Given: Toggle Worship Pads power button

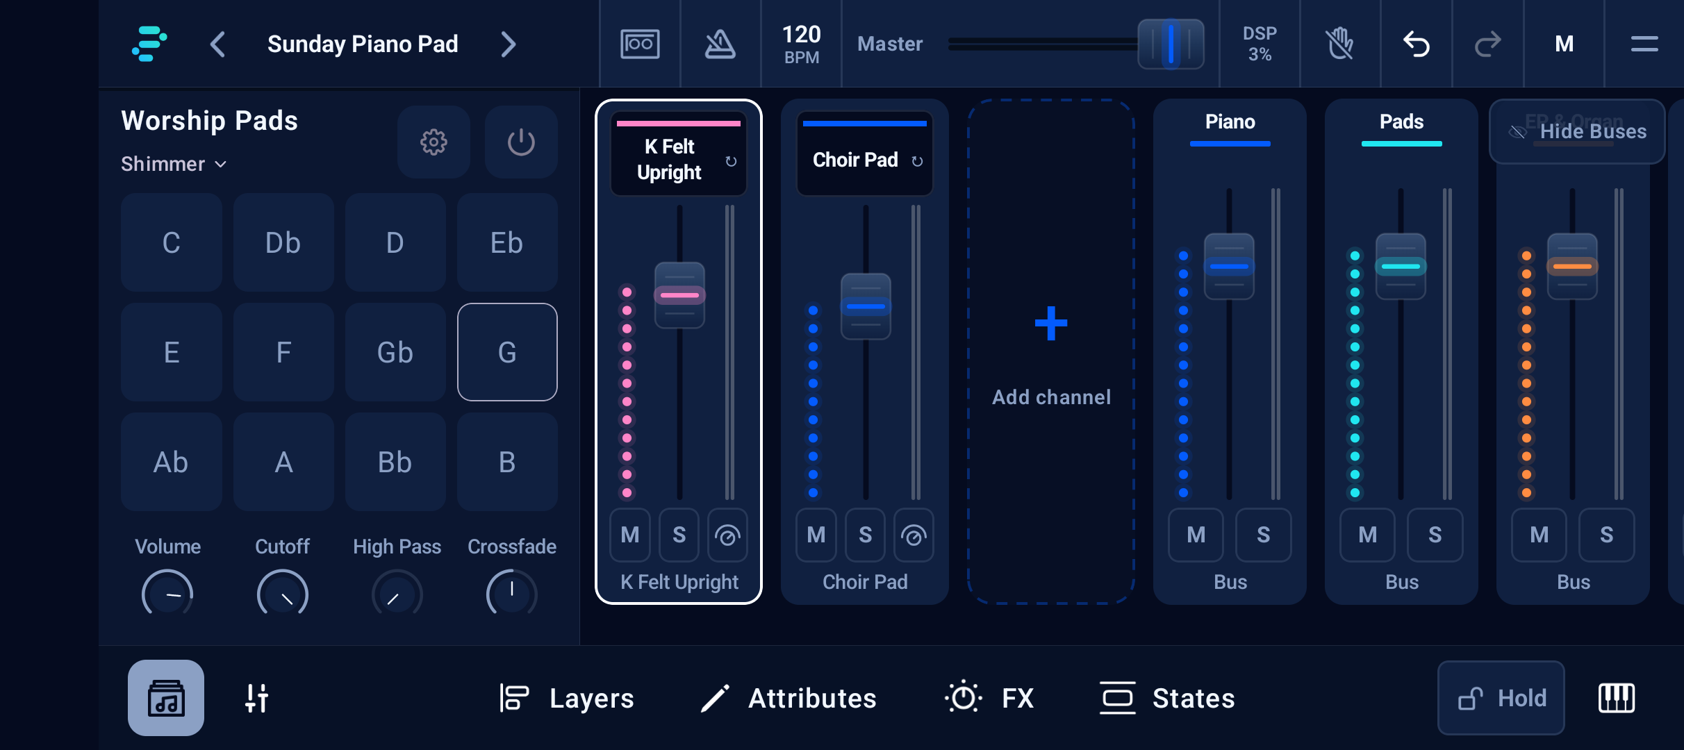Looking at the screenshot, I should 521,142.
